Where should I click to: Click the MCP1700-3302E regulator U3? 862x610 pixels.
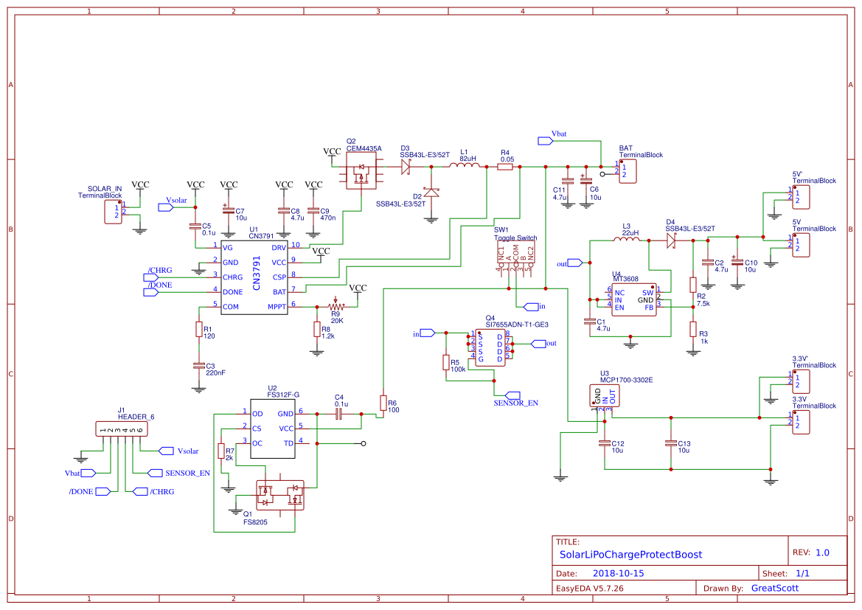click(x=604, y=395)
